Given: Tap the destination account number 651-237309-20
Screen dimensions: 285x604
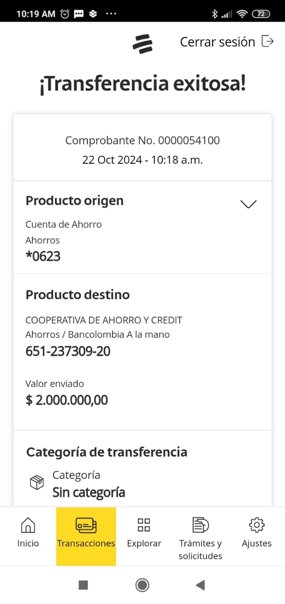Looking at the screenshot, I should click(68, 352).
